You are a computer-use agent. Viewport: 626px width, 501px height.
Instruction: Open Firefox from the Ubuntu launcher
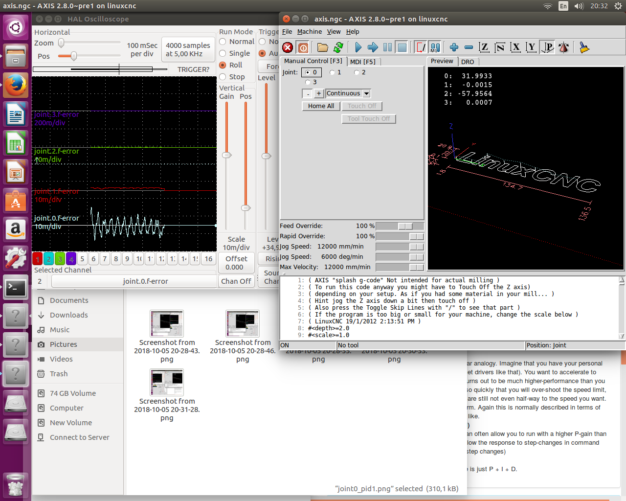(x=16, y=85)
